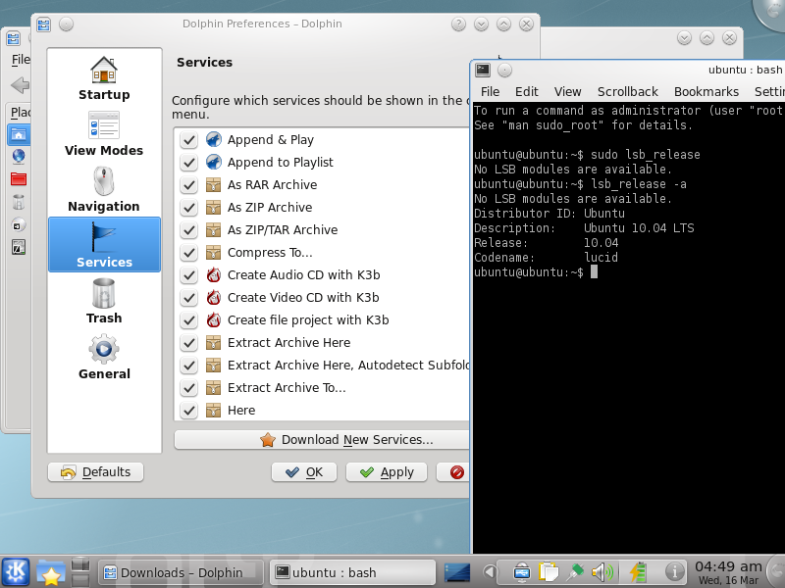Uncheck the Append & Play service
The image size is (785, 588).
click(x=189, y=140)
